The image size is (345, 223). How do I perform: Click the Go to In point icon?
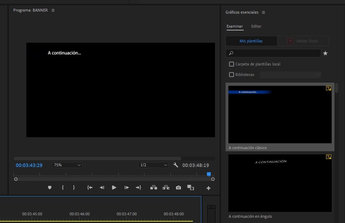[x=90, y=188]
